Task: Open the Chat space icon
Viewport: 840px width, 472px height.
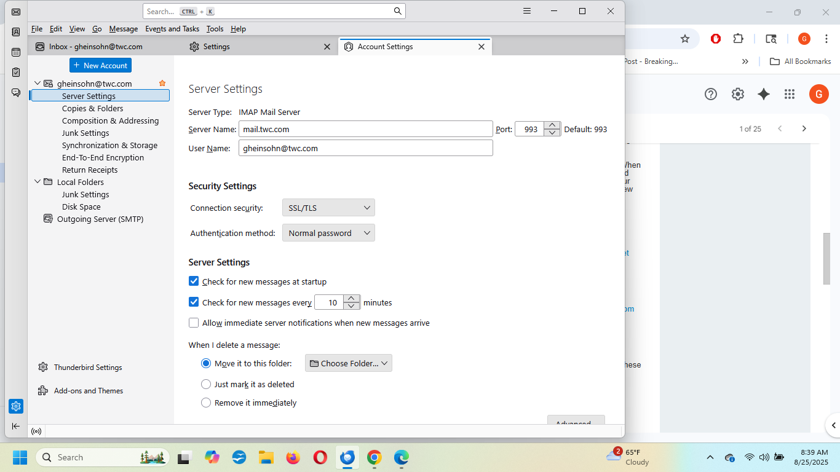Action: (16, 93)
